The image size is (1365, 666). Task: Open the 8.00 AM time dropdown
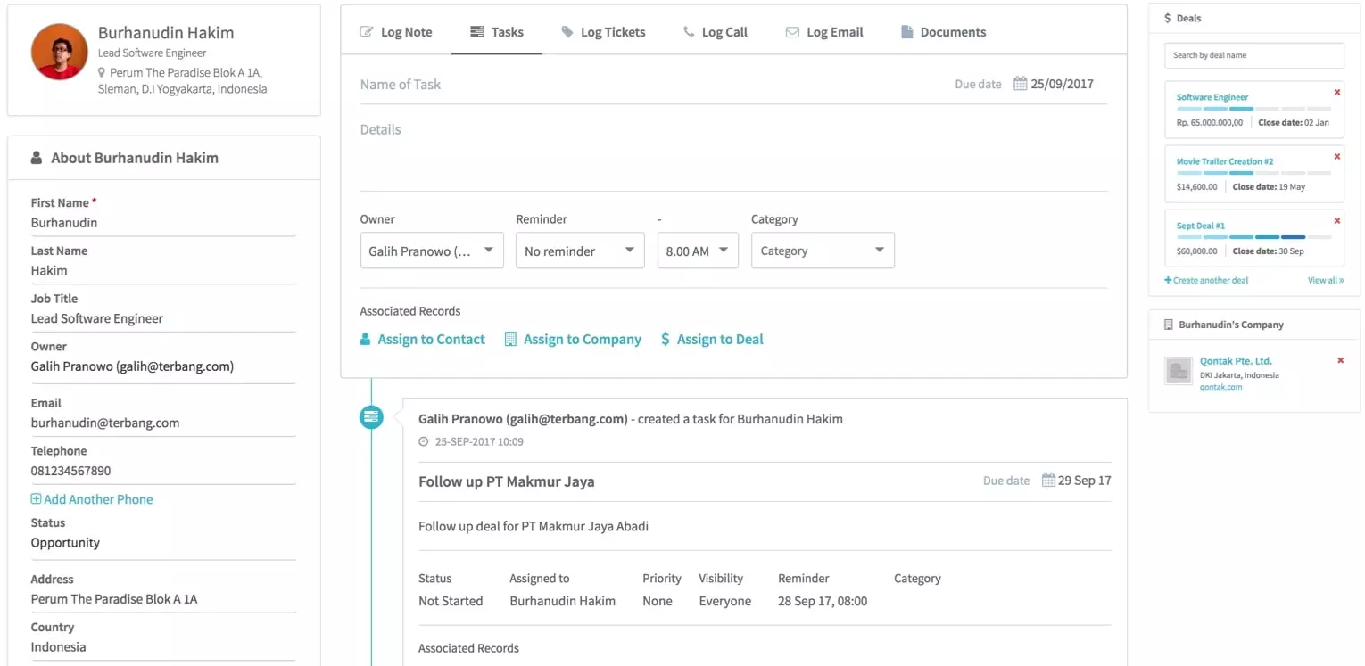point(698,251)
